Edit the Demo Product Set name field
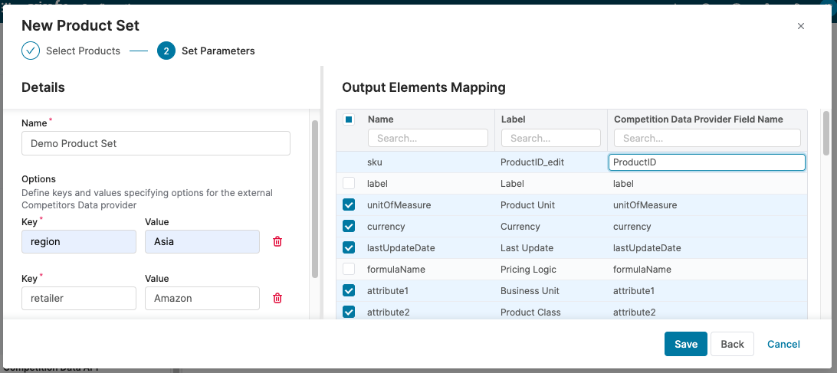The width and height of the screenshot is (837, 373). pyautogui.click(x=156, y=143)
